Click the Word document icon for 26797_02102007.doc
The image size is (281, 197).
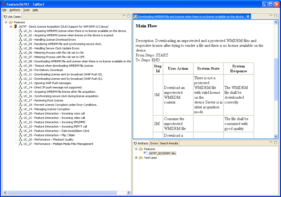tap(145, 153)
